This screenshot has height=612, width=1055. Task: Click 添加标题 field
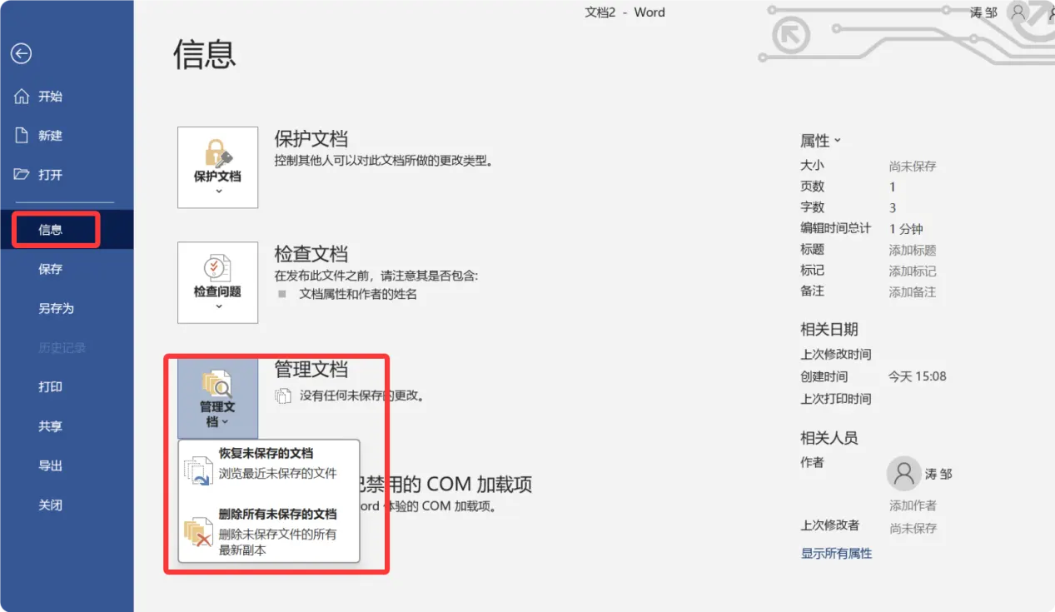tap(913, 250)
